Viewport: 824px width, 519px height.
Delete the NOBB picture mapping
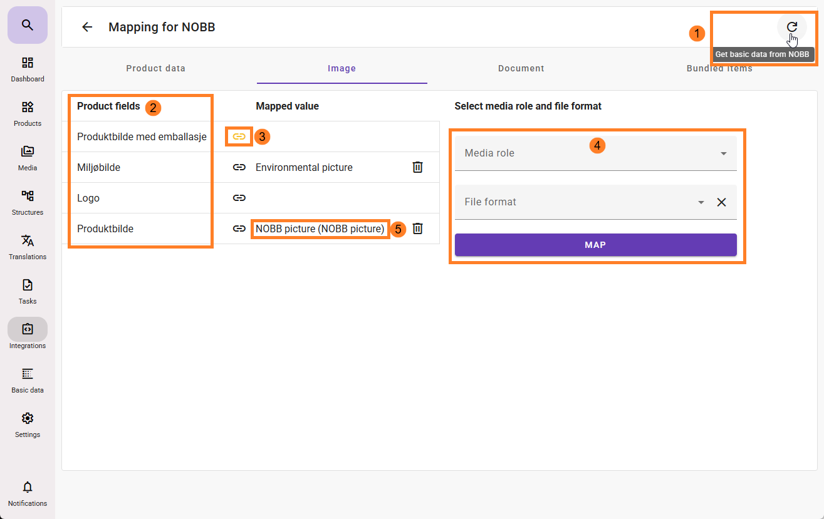point(418,229)
